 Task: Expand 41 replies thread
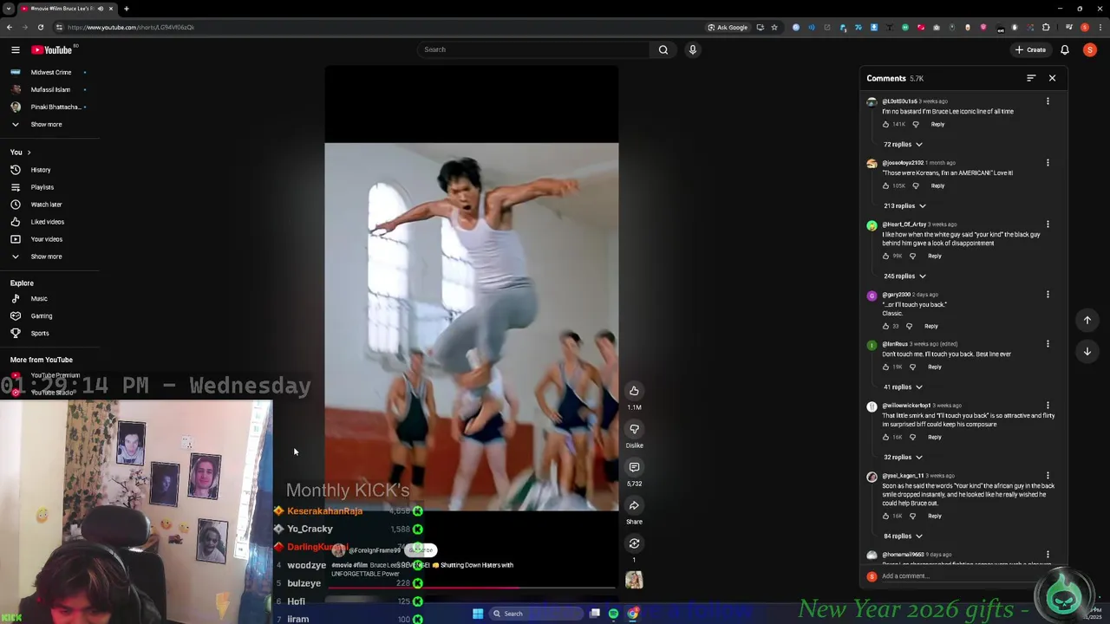click(x=903, y=387)
